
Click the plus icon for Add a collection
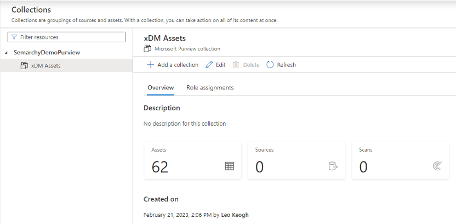click(x=150, y=65)
